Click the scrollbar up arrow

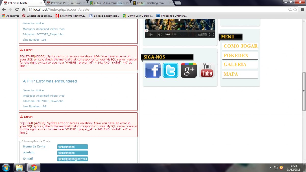pyautogui.click(x=304, y=21)
